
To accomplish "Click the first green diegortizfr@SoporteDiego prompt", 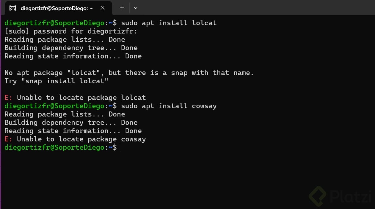I will 54,23.
